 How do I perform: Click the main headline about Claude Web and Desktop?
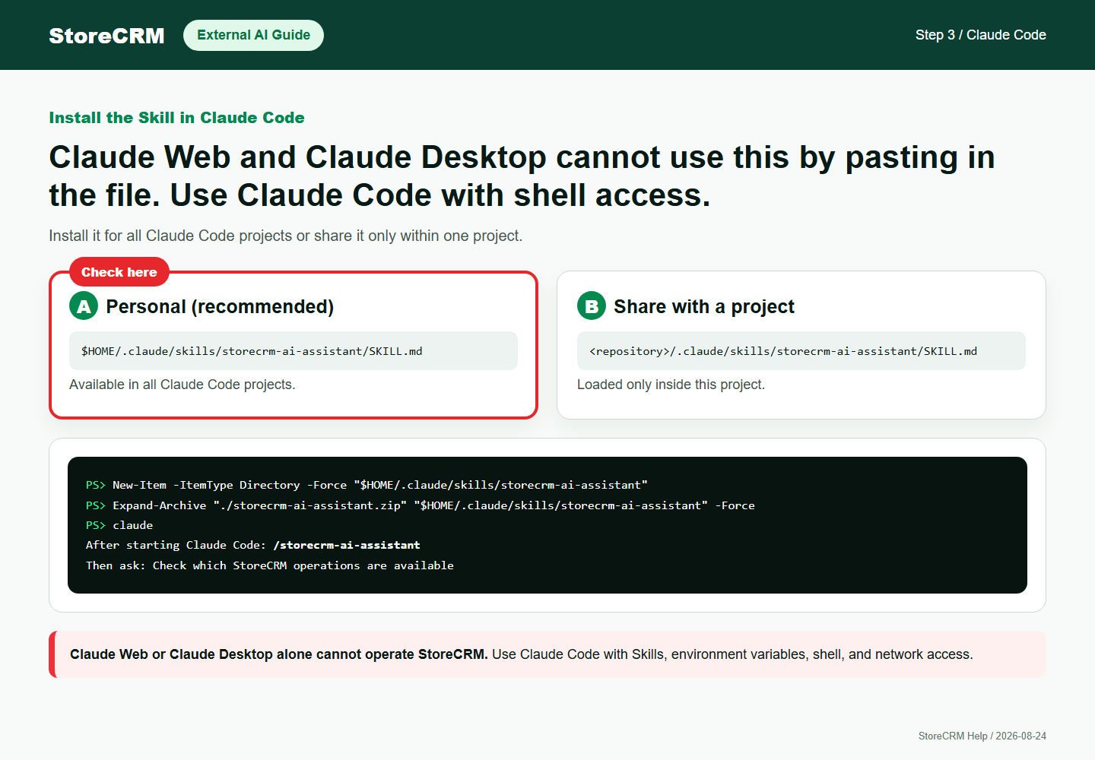point(522,176)
